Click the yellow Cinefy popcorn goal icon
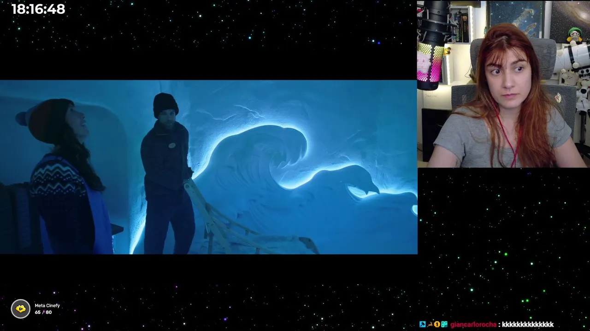Viewport: 590px width, 331px height. click(21, 309)
